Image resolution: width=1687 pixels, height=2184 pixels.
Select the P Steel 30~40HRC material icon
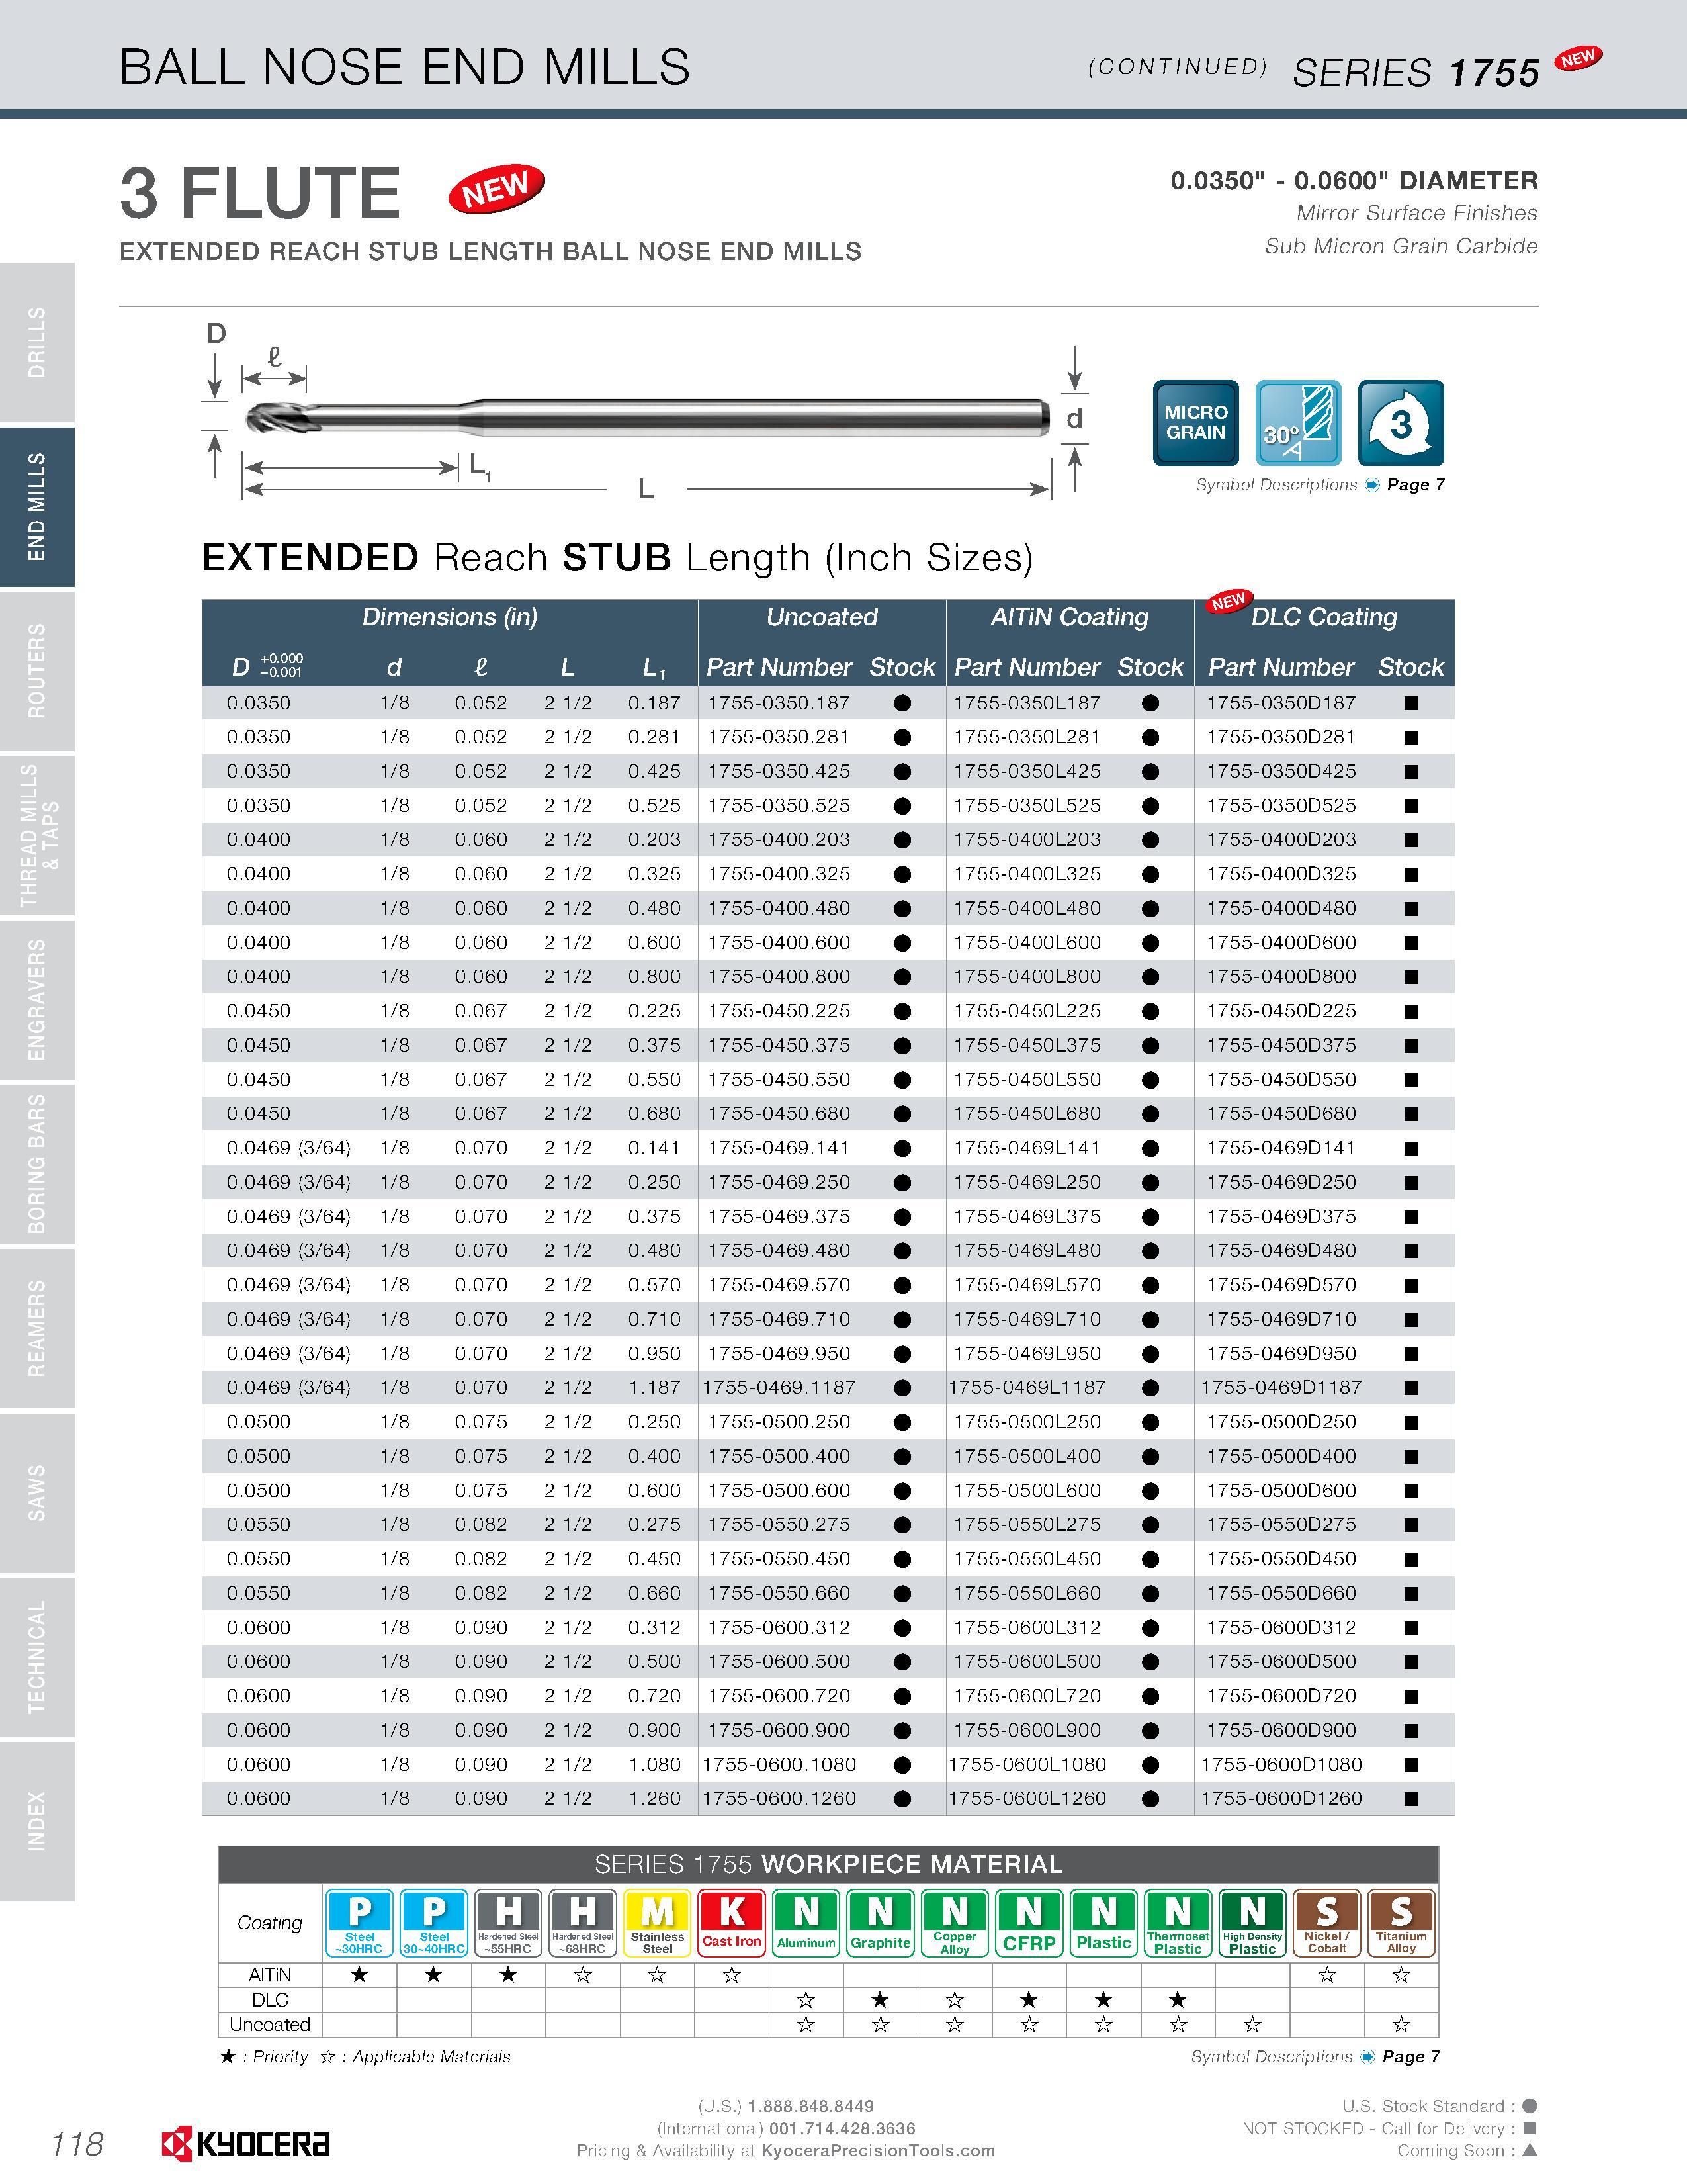click(434, 1923)
